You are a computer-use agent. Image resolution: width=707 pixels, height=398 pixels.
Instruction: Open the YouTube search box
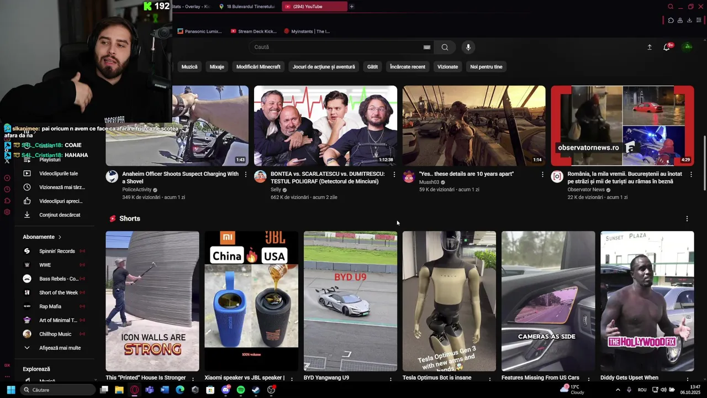pyautogui.click(x=342, y=47)
